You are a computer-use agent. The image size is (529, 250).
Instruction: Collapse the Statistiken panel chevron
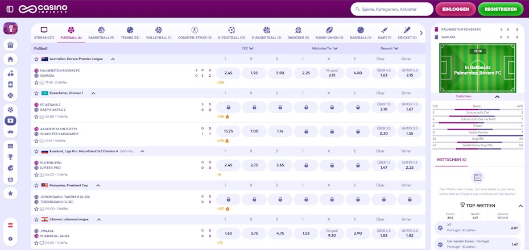pyautogui.click(x=497, y=97)
